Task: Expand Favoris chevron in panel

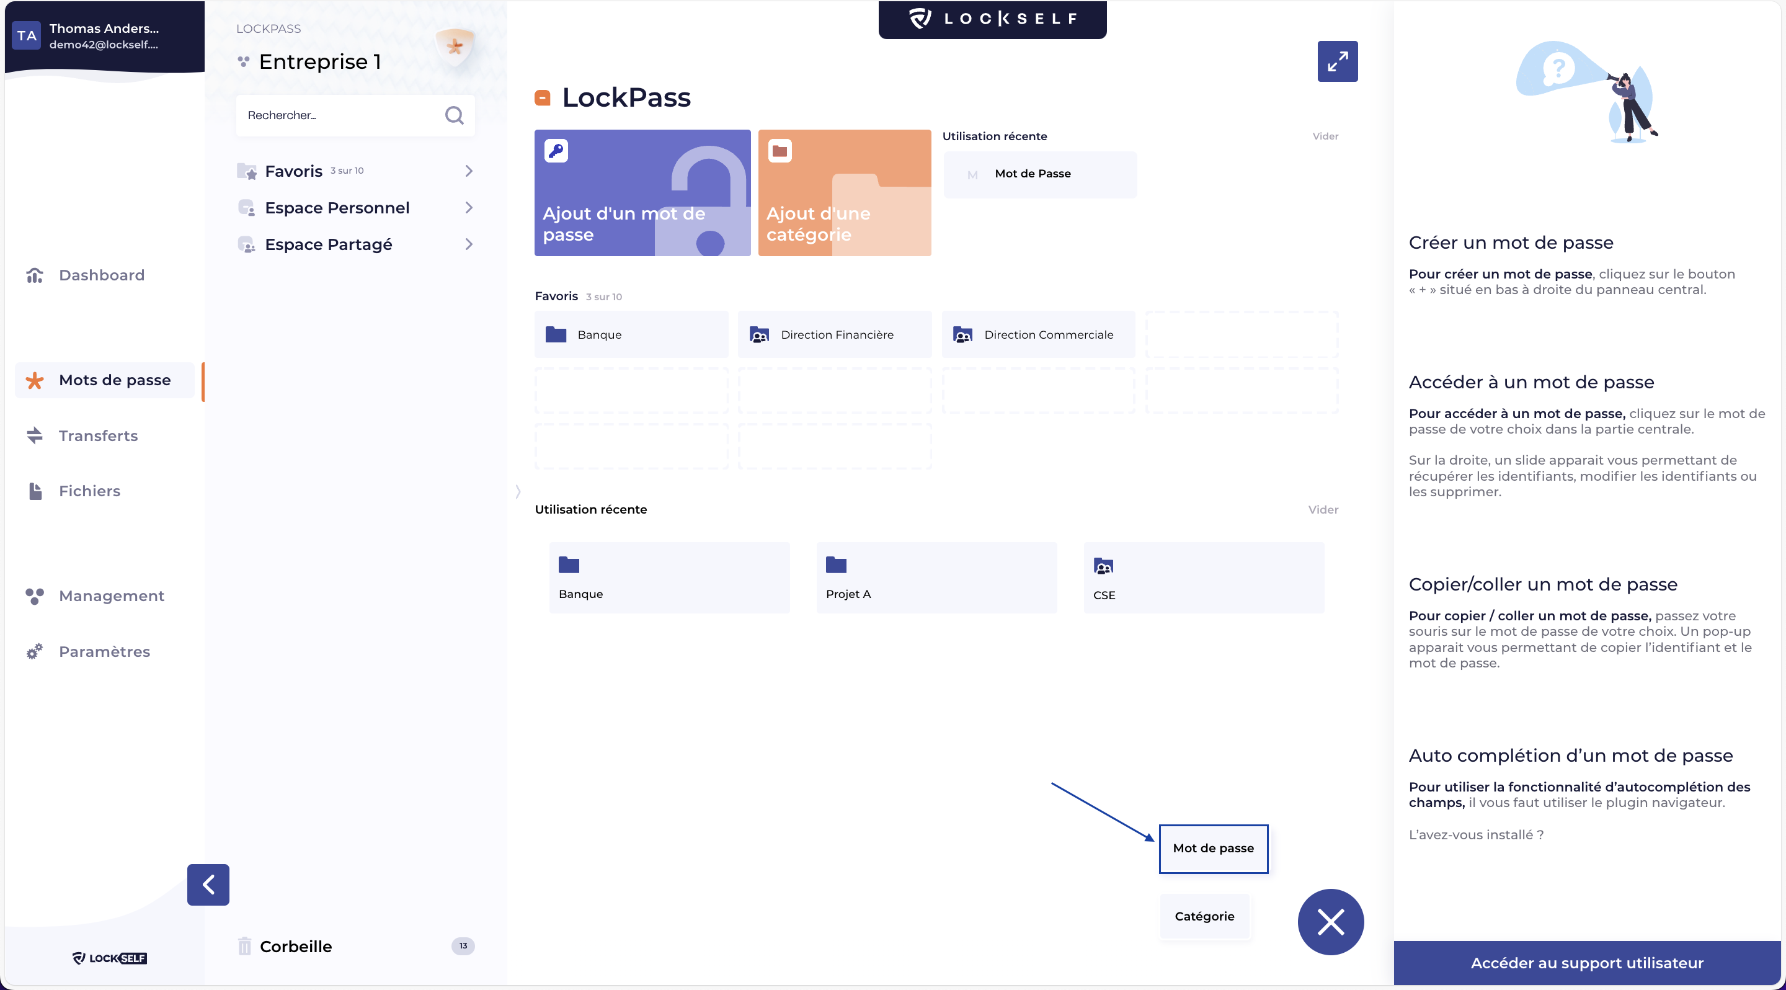Action: [x=469, y=171]
